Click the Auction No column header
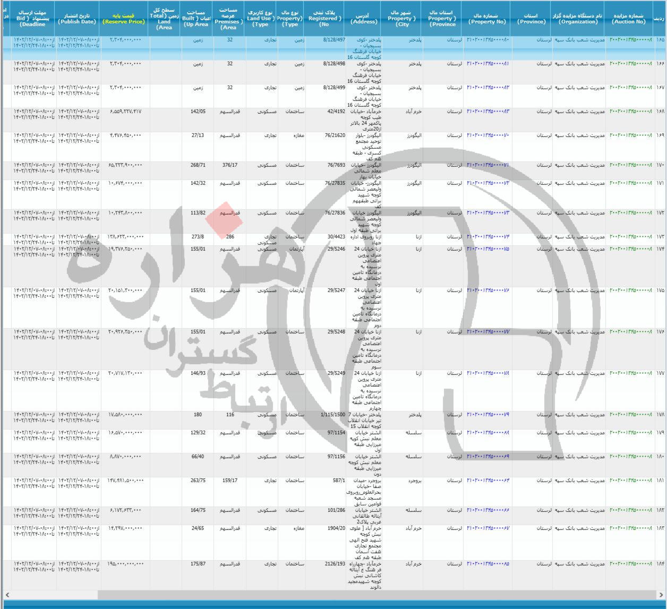Viewport: 667px width, 609px height. [x=629, y=19]
